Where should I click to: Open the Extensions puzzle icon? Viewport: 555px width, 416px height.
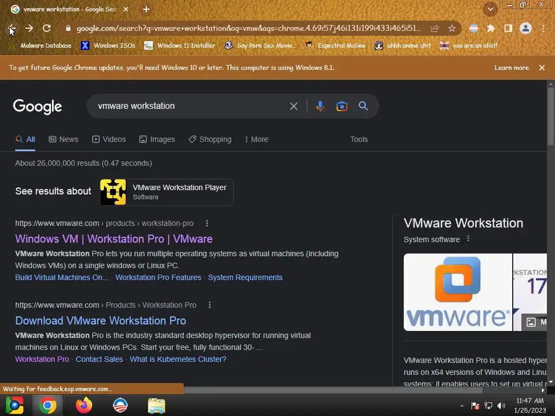click(x=491, y=28)
